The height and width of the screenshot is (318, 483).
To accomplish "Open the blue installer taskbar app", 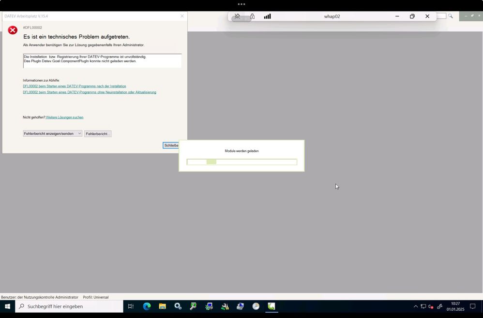I will coord(240,306).
